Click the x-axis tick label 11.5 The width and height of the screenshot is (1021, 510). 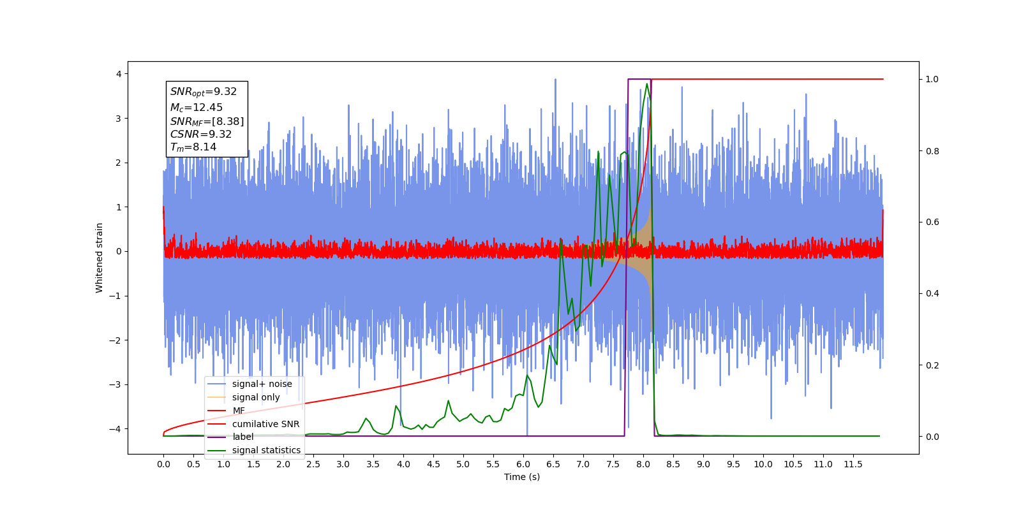pos(853,464)
